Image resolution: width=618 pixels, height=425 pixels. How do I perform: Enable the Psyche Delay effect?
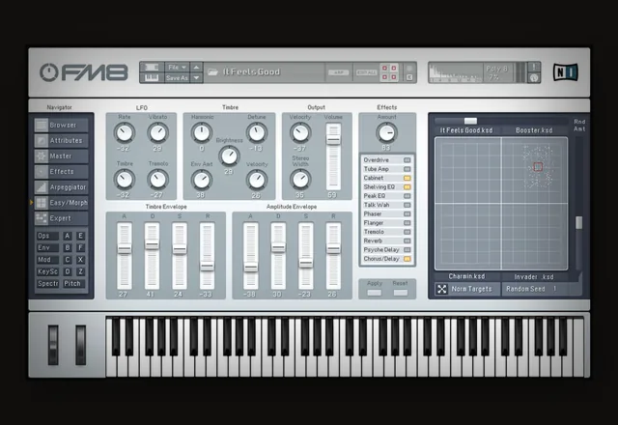407,250
